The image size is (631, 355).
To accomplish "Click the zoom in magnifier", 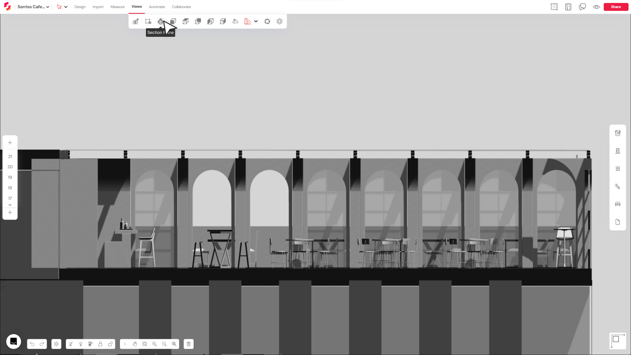I will 154,344.
